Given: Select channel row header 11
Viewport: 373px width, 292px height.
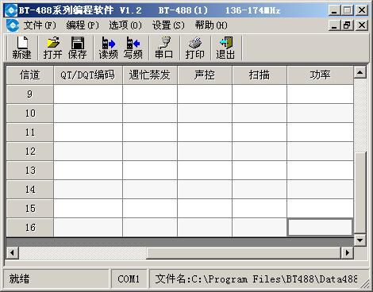Looking at the screenshot, I should click(30, 133).
